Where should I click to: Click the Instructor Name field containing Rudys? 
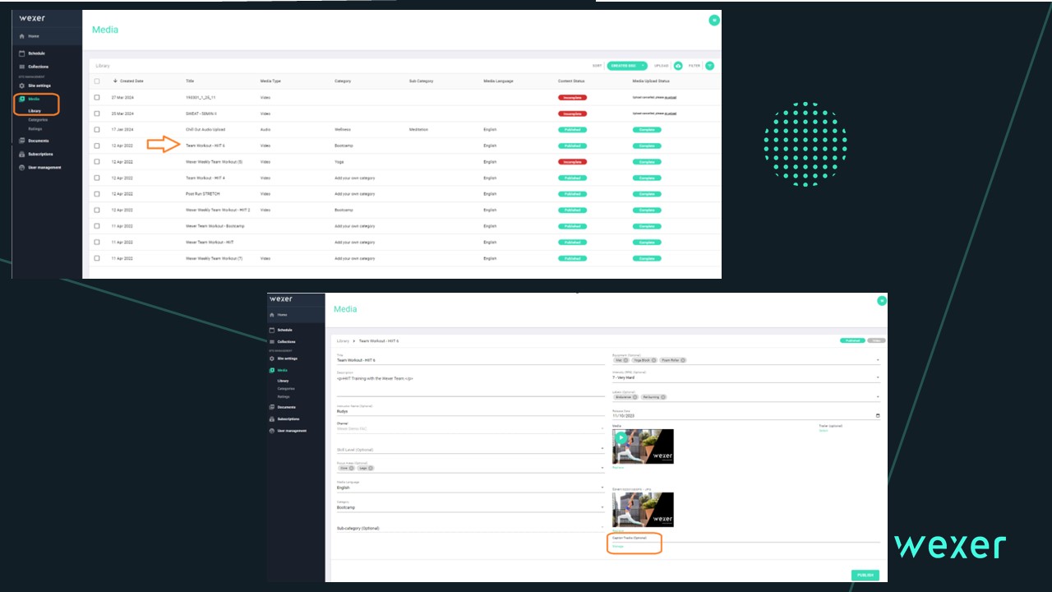coord(468,412)
